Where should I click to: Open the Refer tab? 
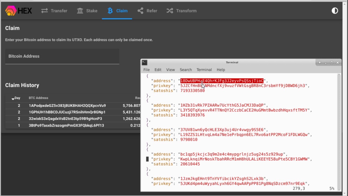(147, 11)
